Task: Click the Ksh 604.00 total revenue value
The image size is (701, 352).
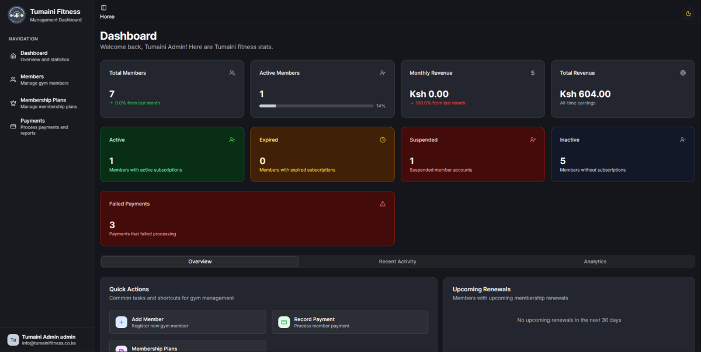Action: pos(585,94)
